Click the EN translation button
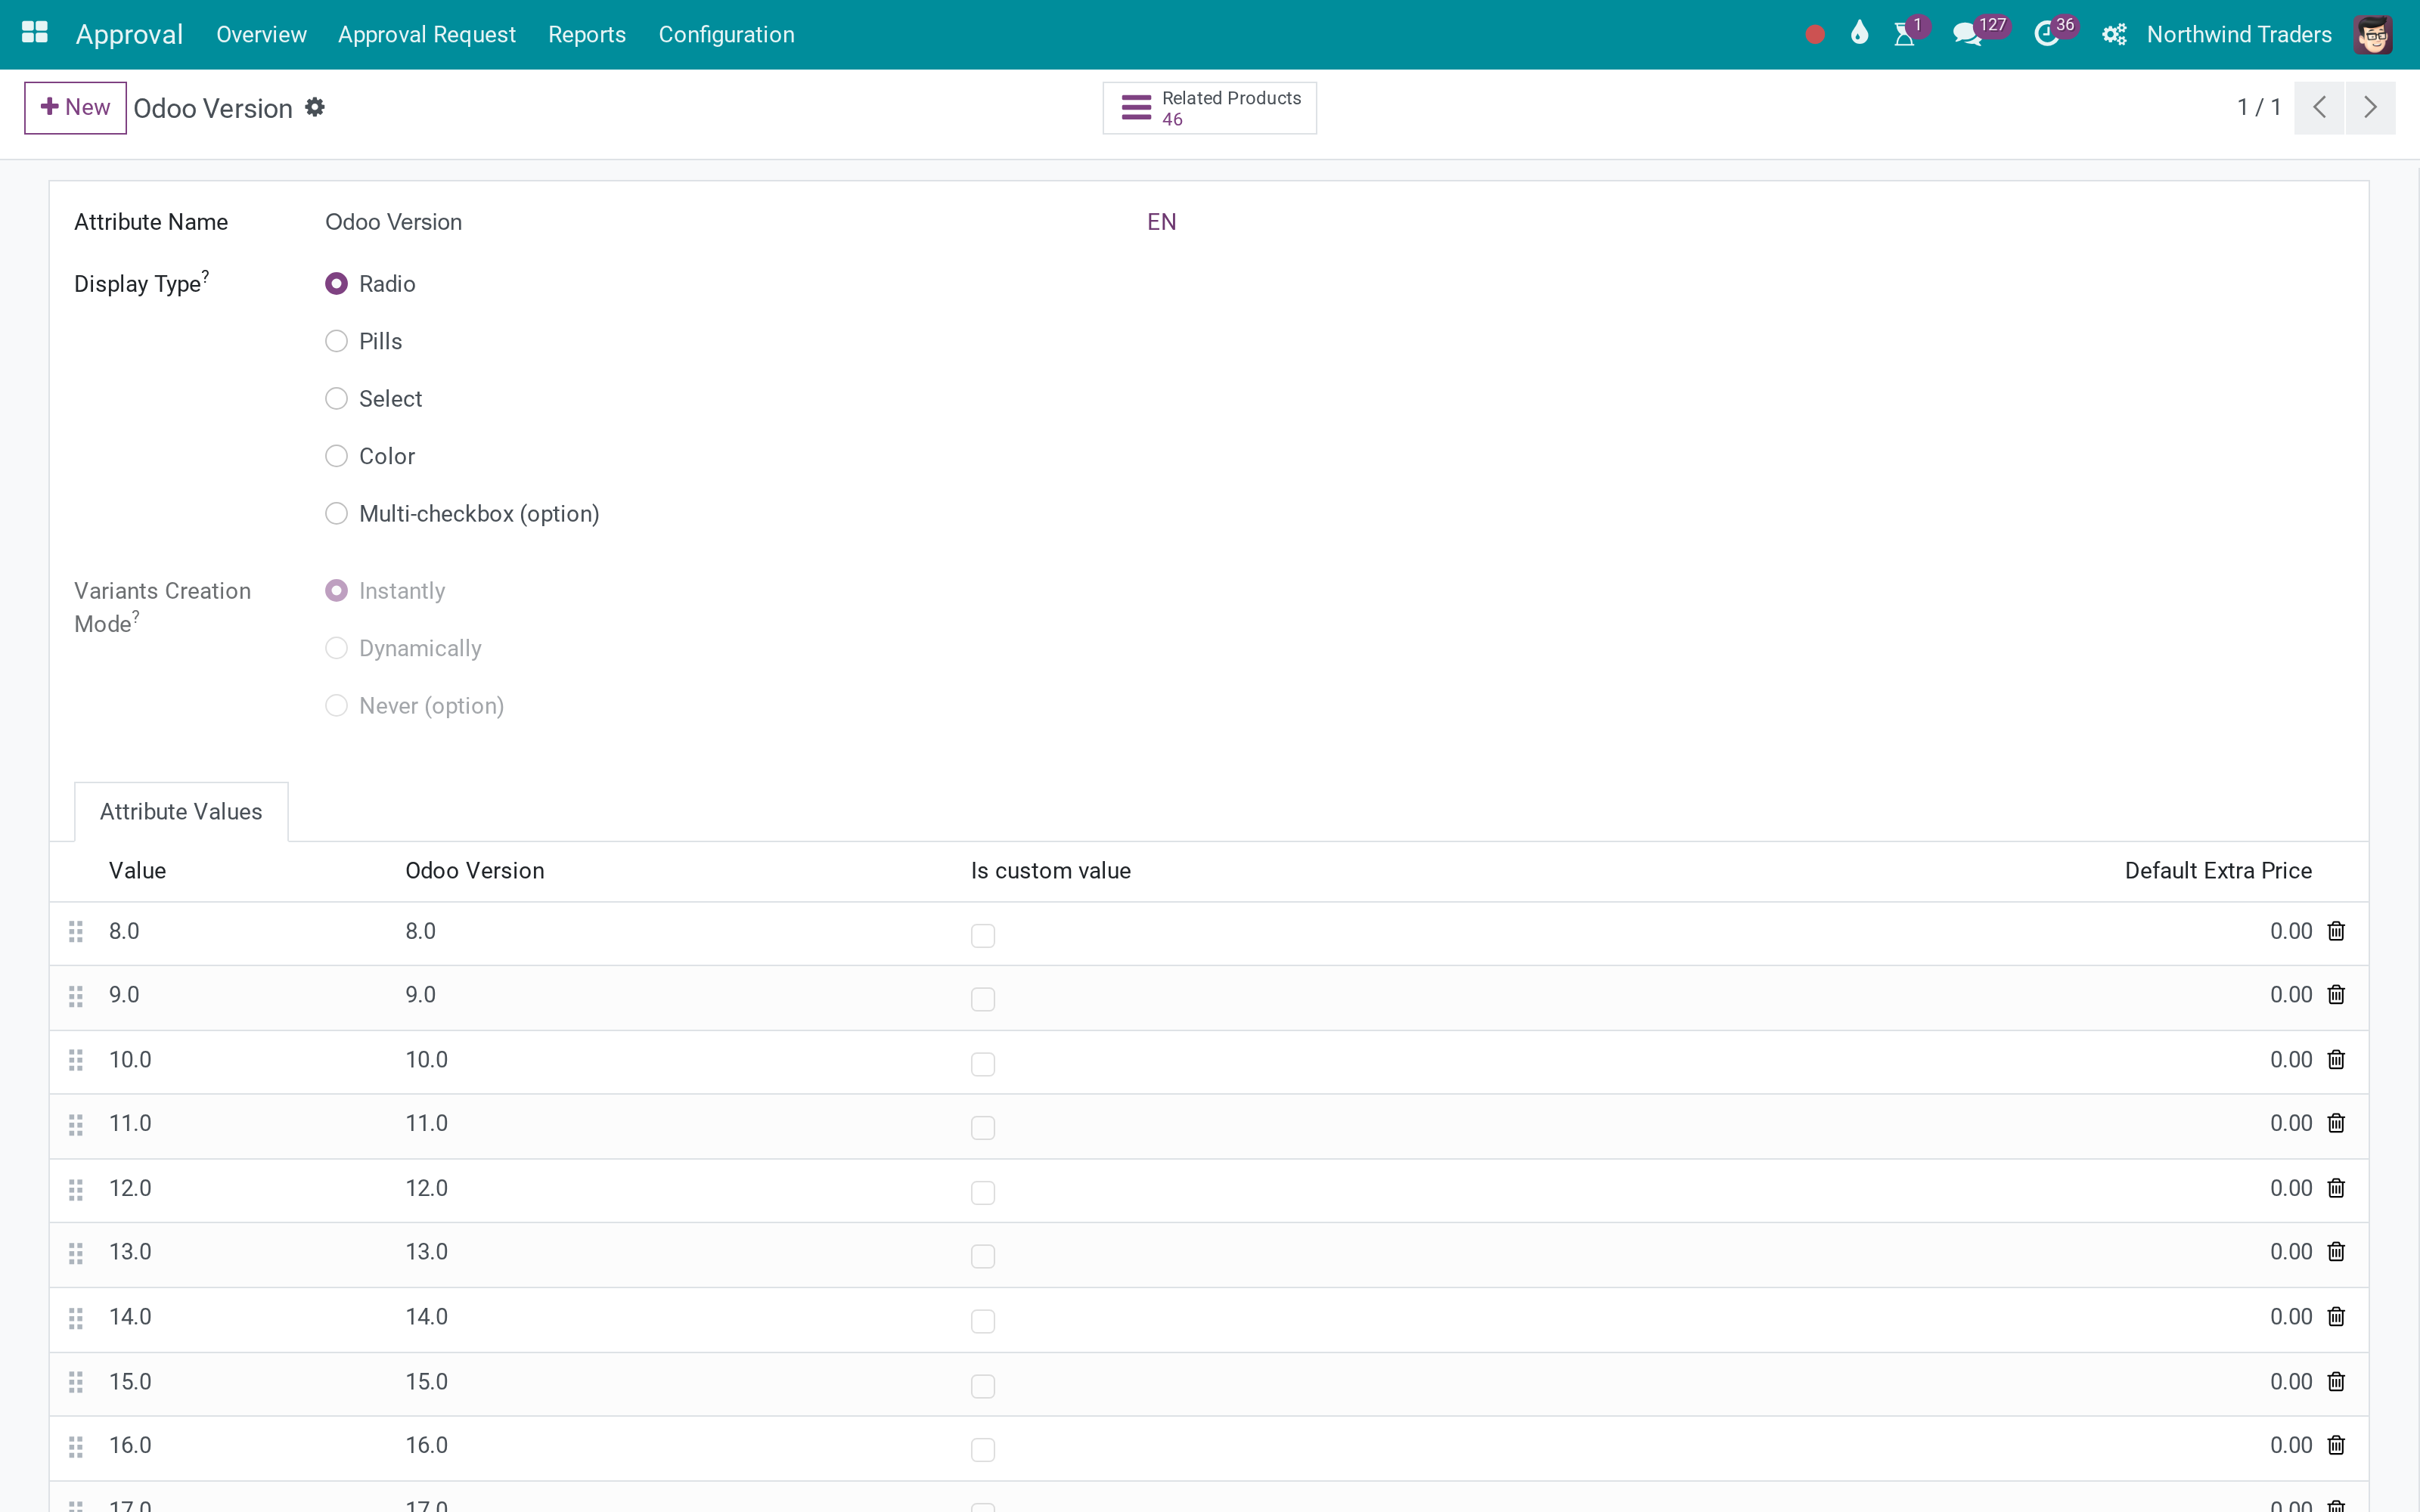This screenshot has width=2420, height=1512. 1161,222
